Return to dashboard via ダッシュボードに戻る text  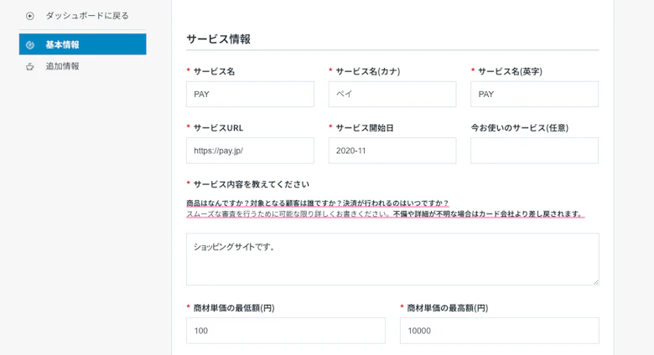click(87, 16)
